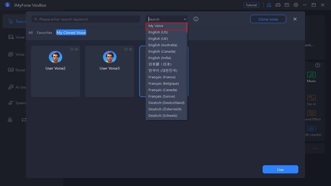Switch to the All tab
The height and width of the screenshot is (186, 331).
point(31,33)
